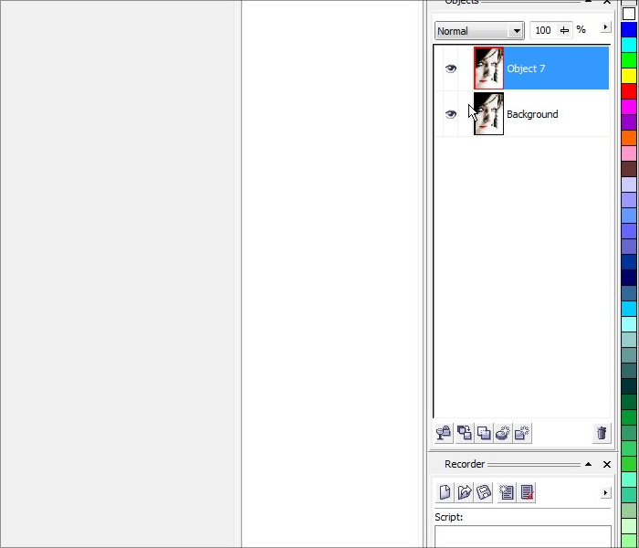Hide the Background layer using eye icon

click(450, 114)
